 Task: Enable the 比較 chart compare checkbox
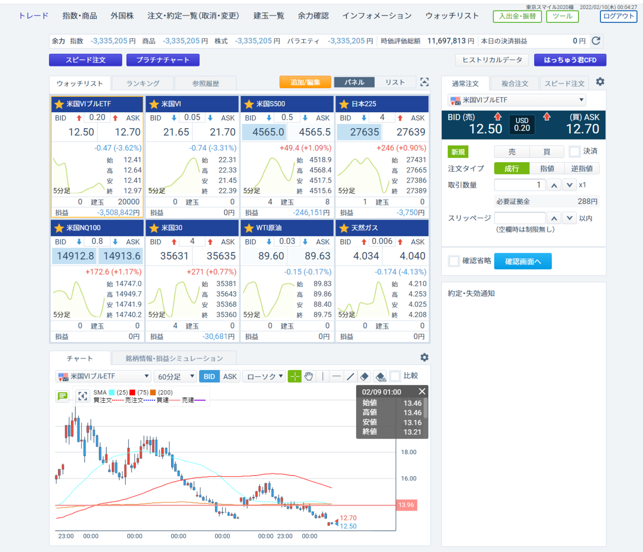pos(395,376)
